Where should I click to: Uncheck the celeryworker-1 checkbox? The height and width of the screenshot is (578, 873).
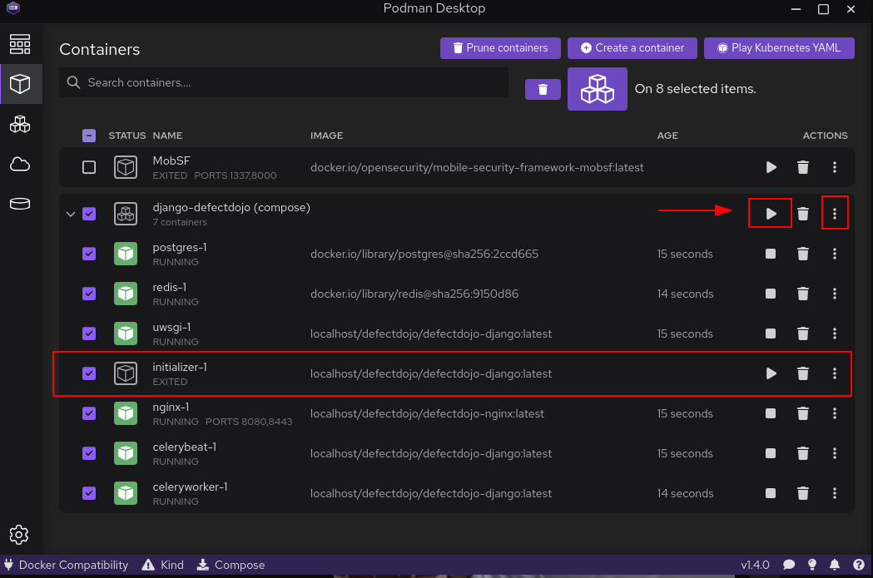coord(89,493)
